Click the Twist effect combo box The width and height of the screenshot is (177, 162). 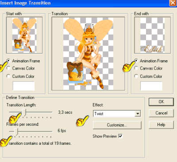point(117,114)
